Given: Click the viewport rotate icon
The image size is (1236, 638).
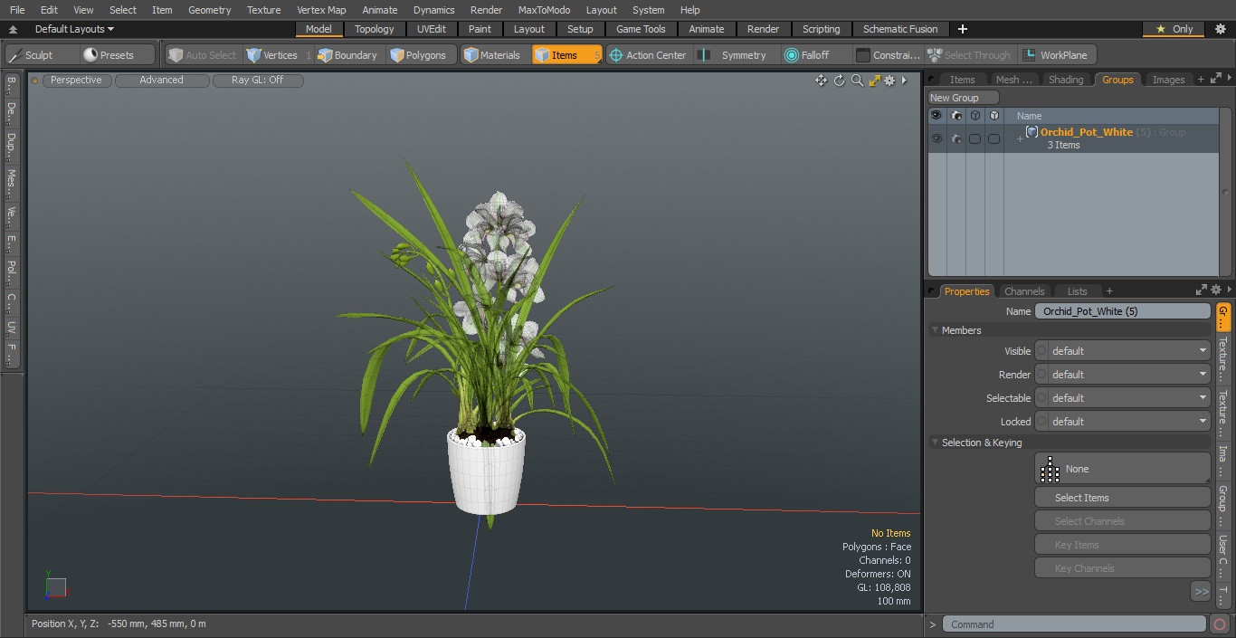Looking at the screenshot, I should coord(839,81).
